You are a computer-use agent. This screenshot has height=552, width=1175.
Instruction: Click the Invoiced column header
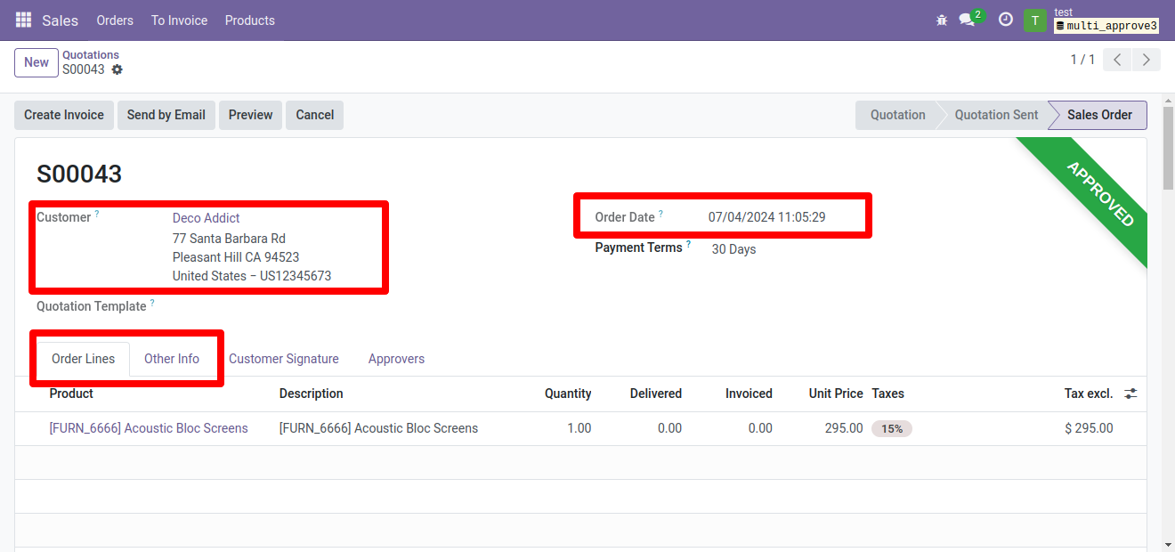pyautogui.click(x=749, y=394)
